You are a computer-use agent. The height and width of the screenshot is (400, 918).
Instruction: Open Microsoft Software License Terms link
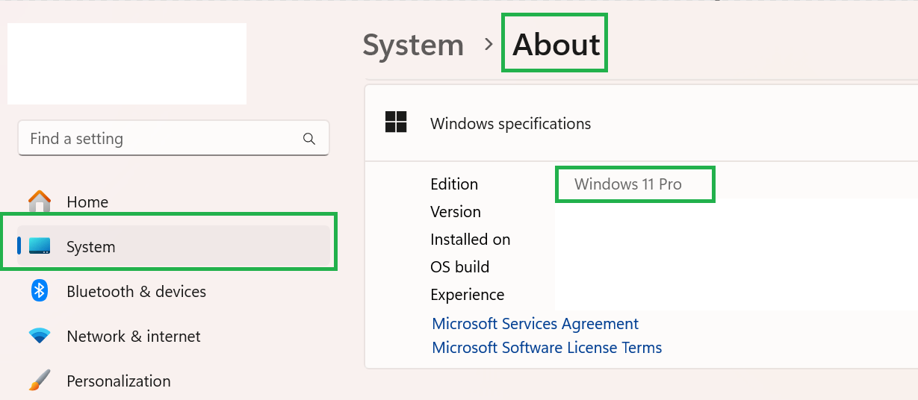(547, 348)
